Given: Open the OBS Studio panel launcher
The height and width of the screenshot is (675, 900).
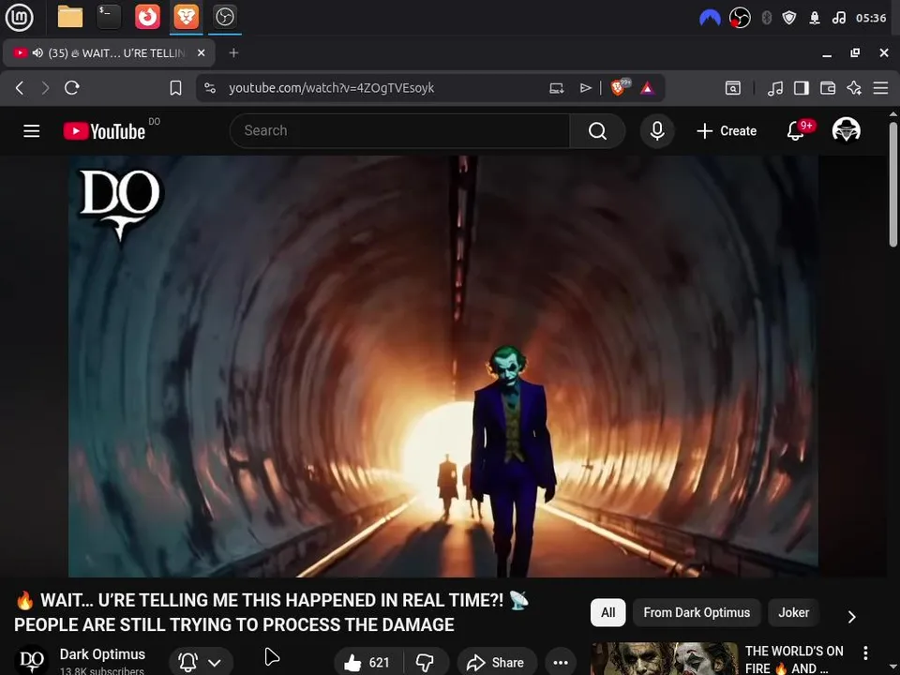Looking at the screenshot, I should coord(224,17).
